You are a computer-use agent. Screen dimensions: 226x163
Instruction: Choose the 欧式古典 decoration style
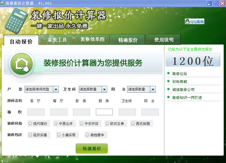coord(107,123)
